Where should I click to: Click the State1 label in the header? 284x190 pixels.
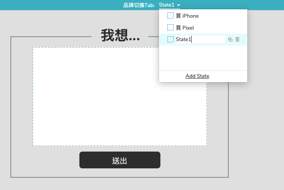click(x=167, y=5)
